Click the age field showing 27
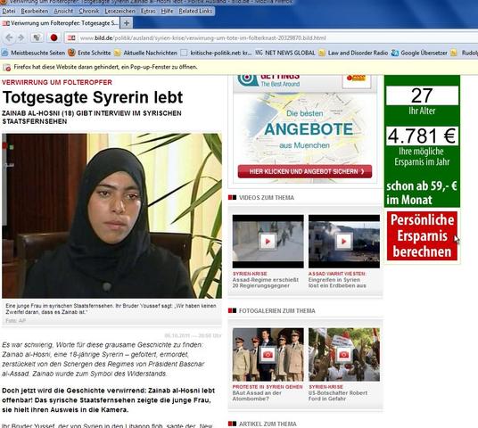 point(422,95)
